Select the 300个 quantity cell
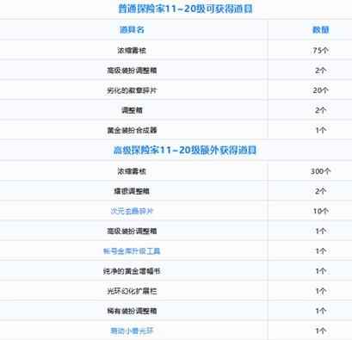 point(321,171)
